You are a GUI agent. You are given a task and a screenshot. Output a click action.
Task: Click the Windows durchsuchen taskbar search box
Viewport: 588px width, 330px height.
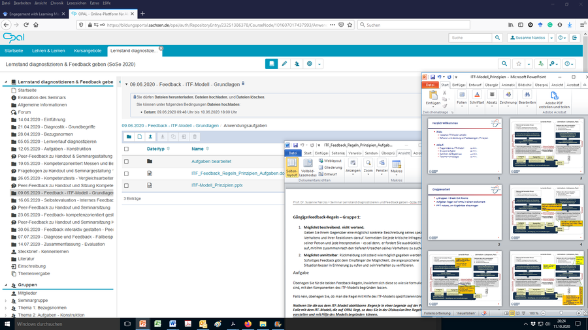67,324
